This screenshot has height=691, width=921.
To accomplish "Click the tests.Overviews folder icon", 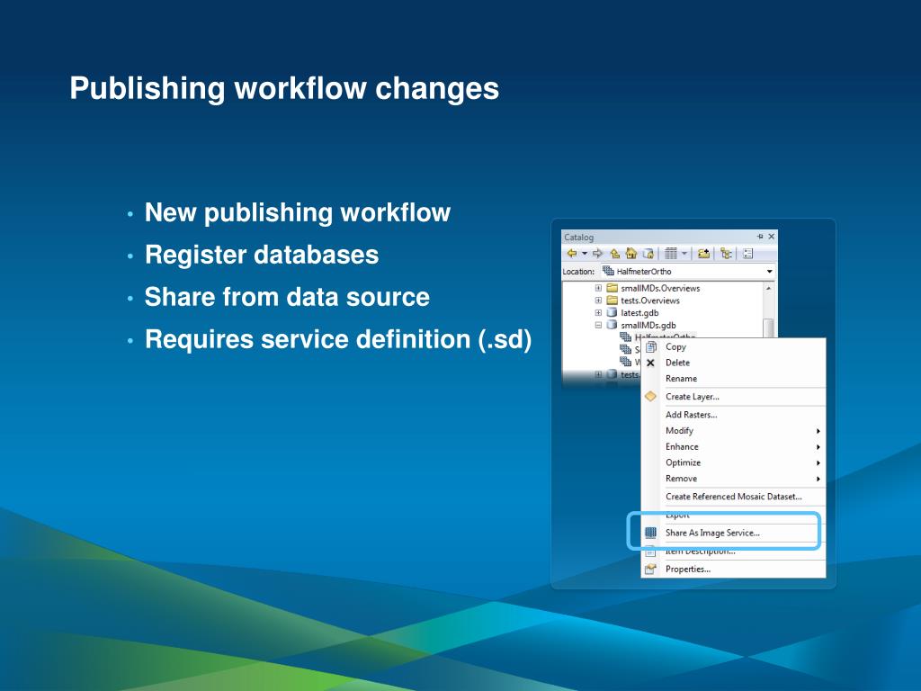I will coord(612,301).
